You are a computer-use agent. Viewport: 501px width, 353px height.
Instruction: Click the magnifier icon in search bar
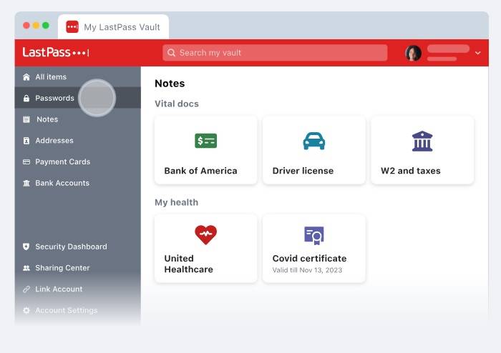[x=171, y=53]
